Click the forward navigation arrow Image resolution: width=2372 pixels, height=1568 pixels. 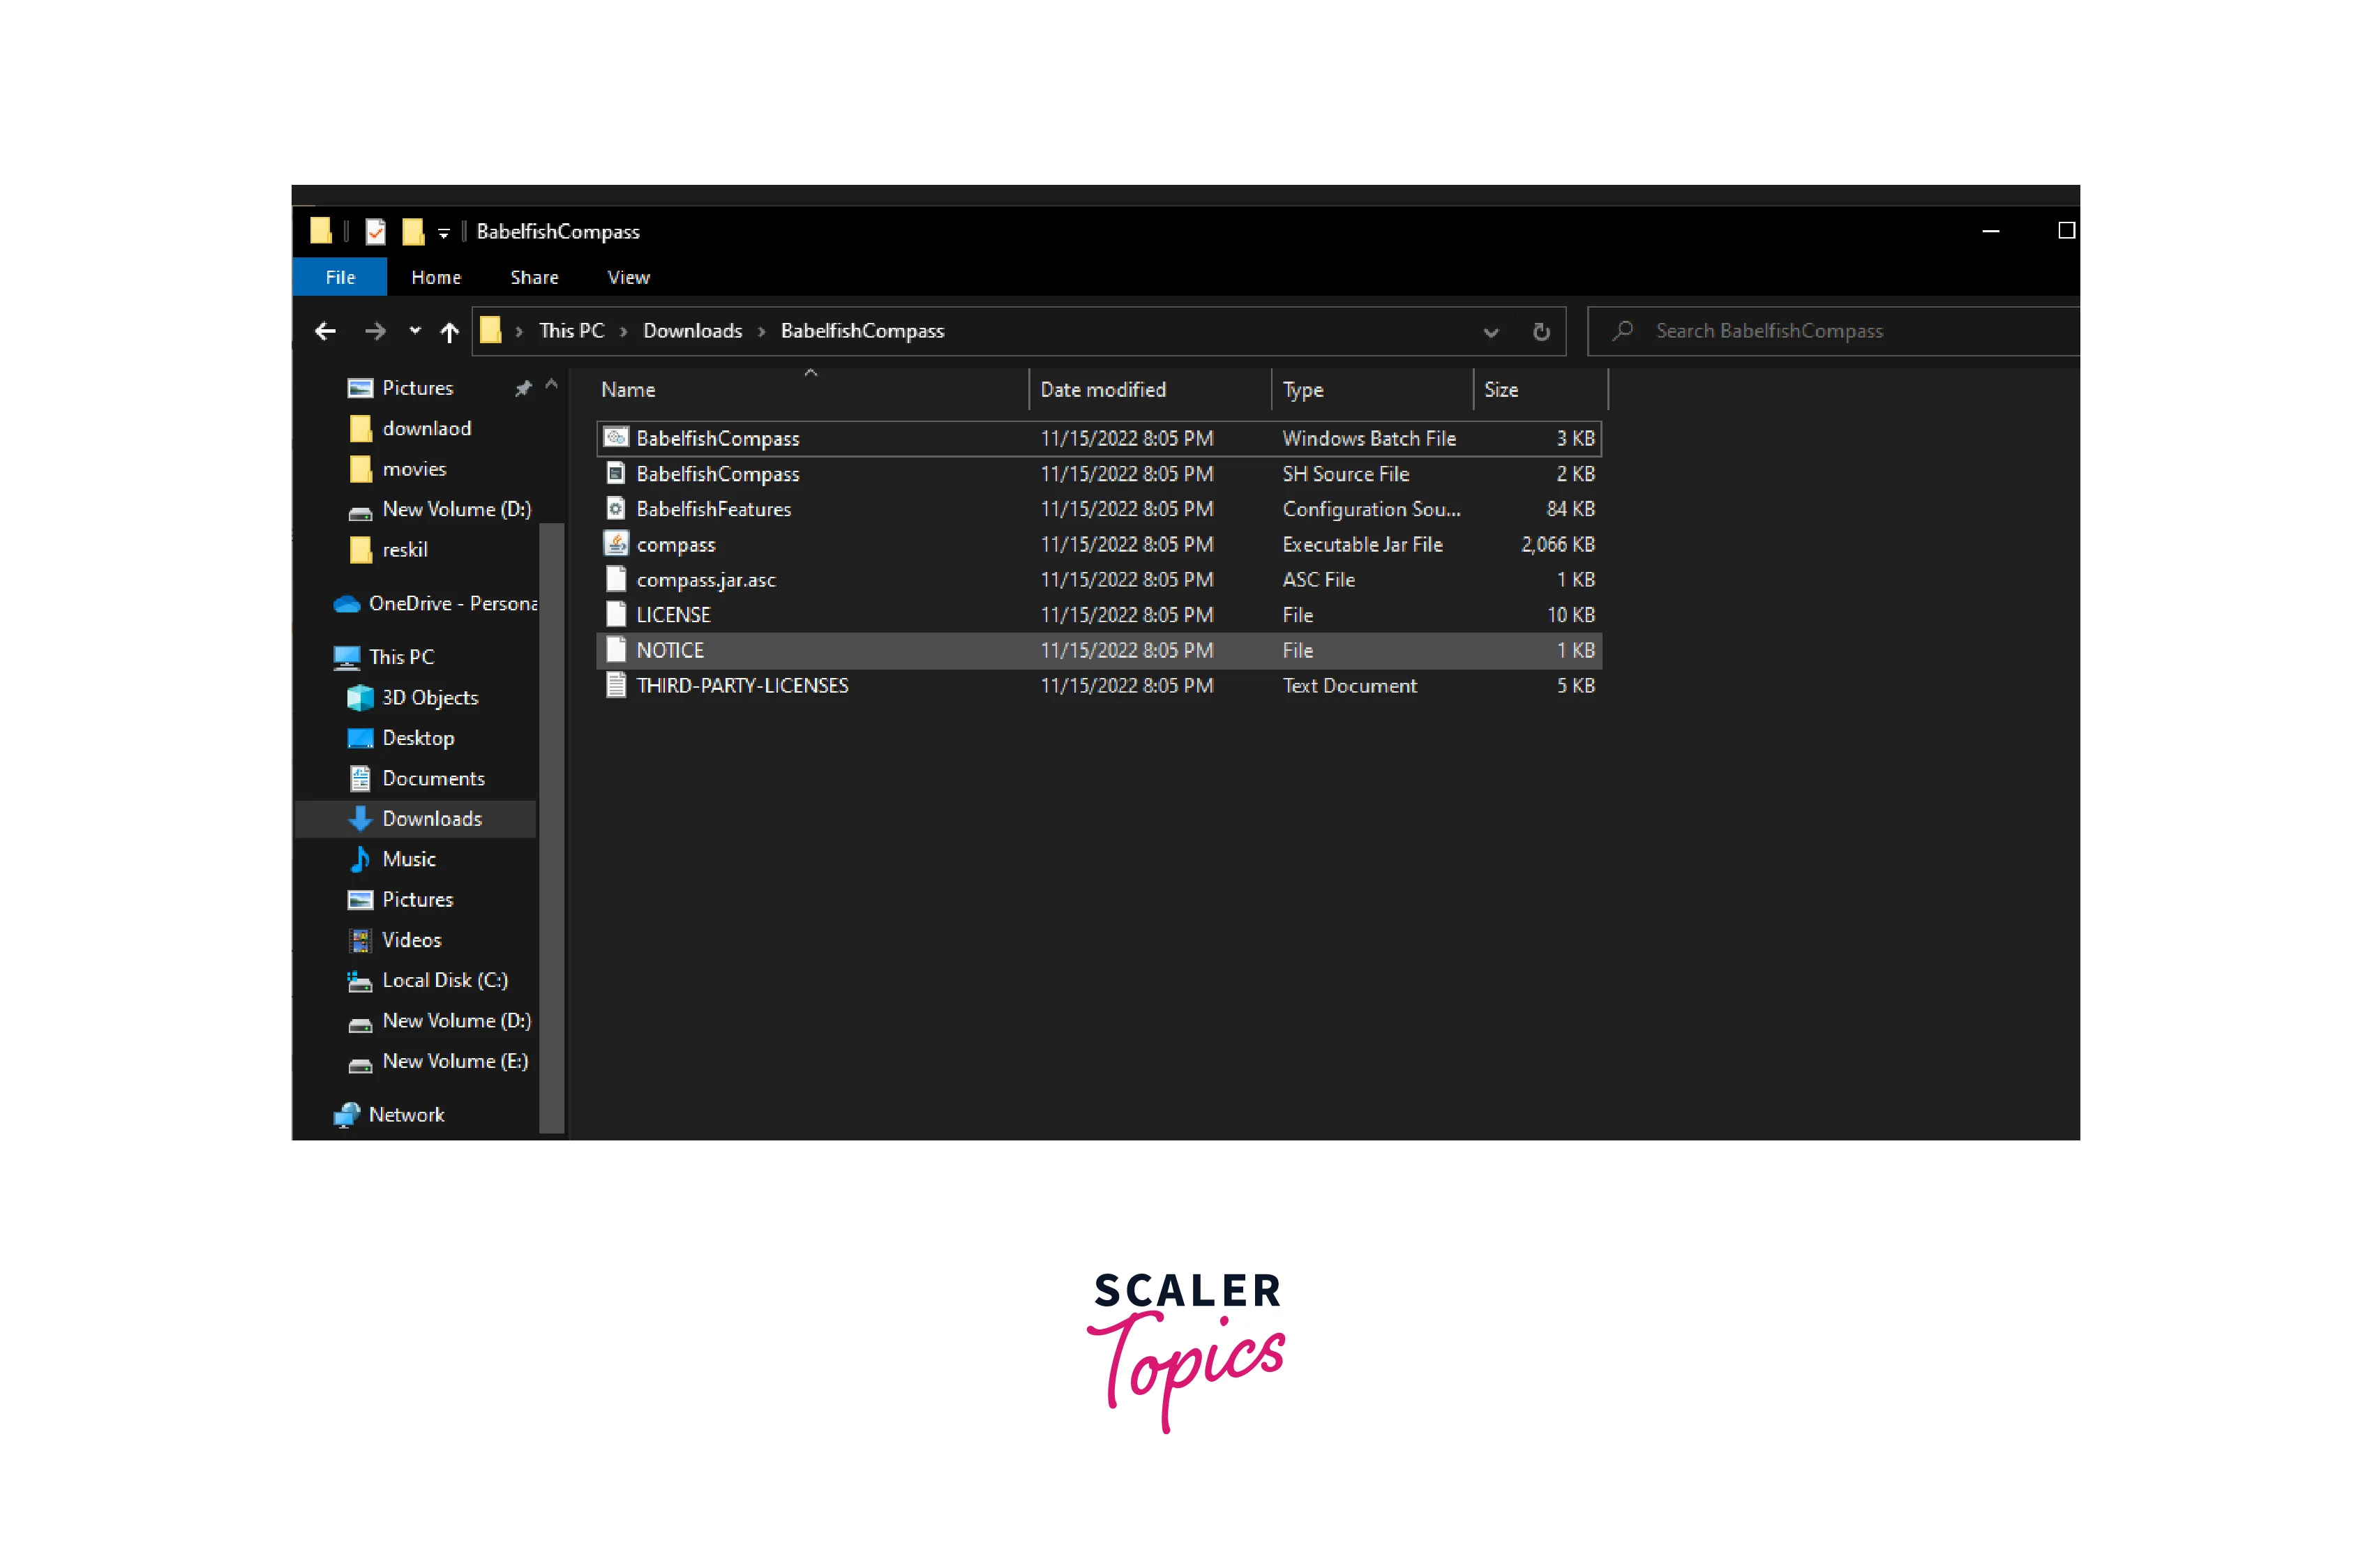(x=375, y=331)
